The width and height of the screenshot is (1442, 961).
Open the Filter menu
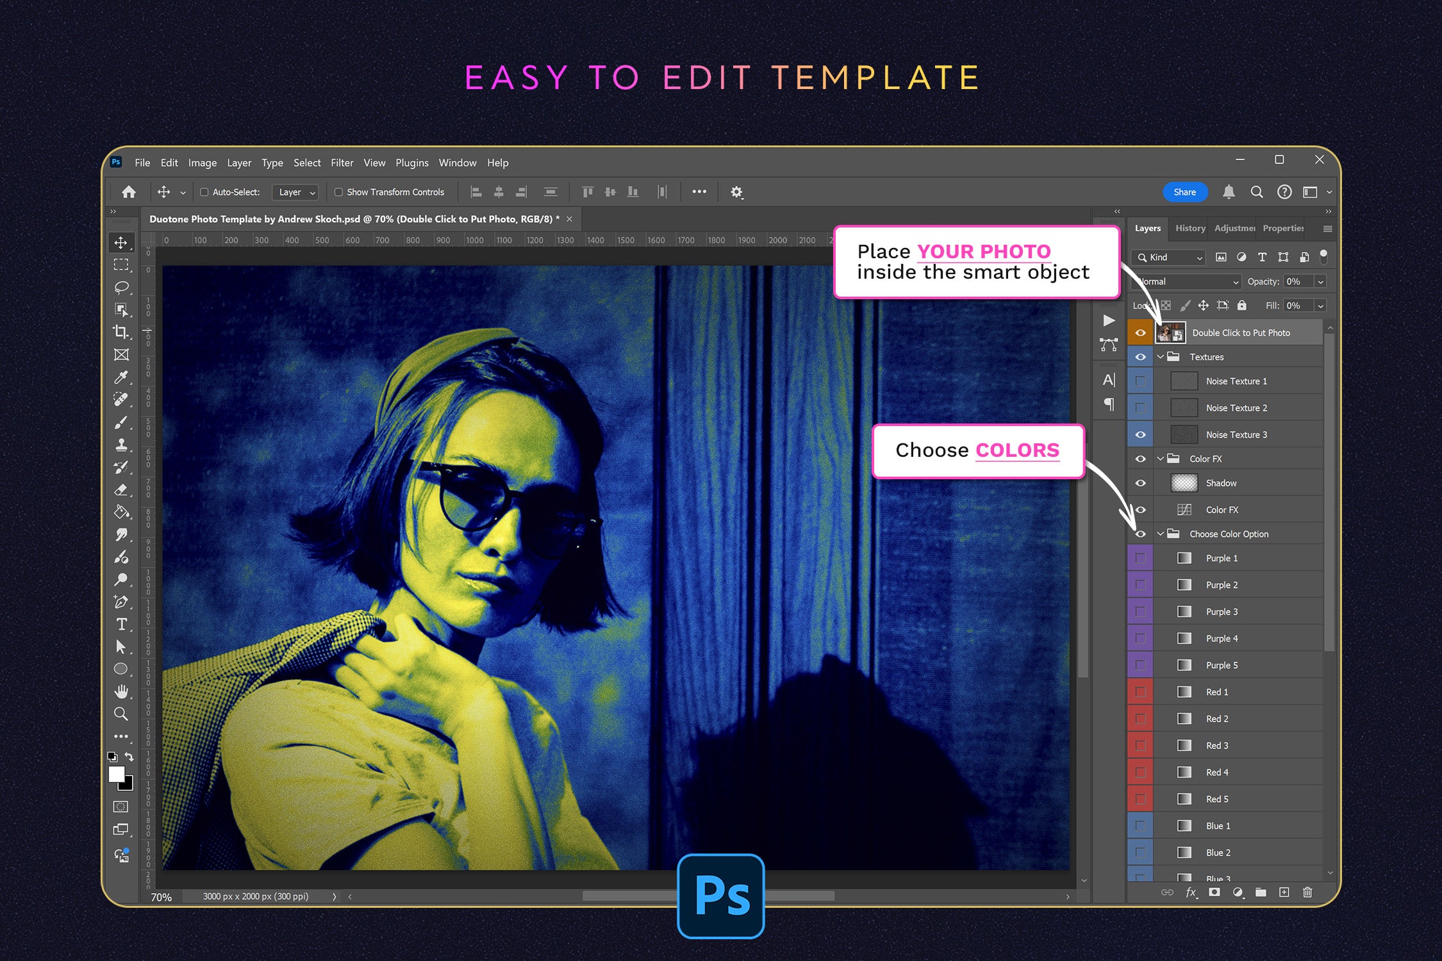pyautogui.click(x=342, y=163)
